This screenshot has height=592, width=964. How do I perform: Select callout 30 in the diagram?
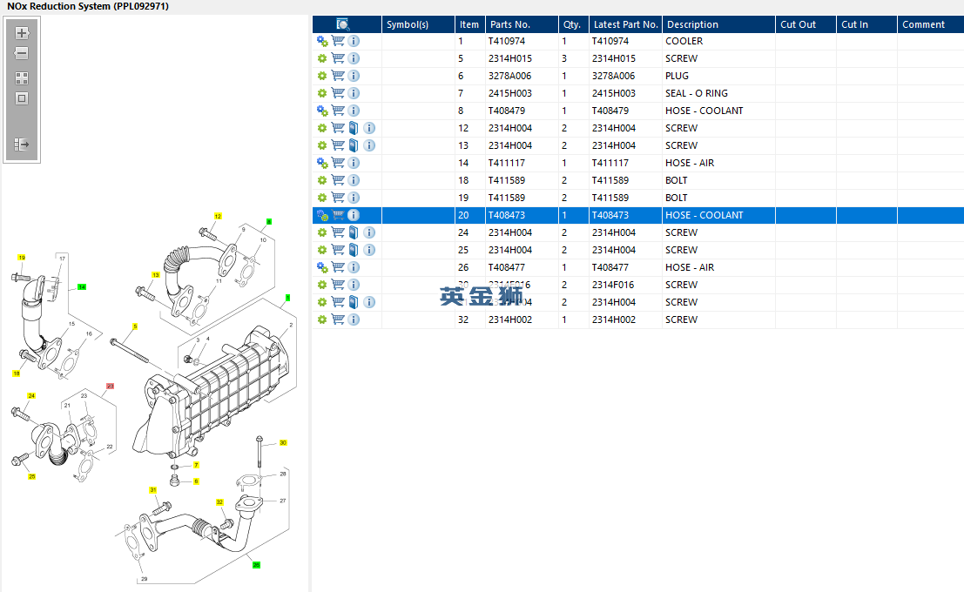click(283, 442)
